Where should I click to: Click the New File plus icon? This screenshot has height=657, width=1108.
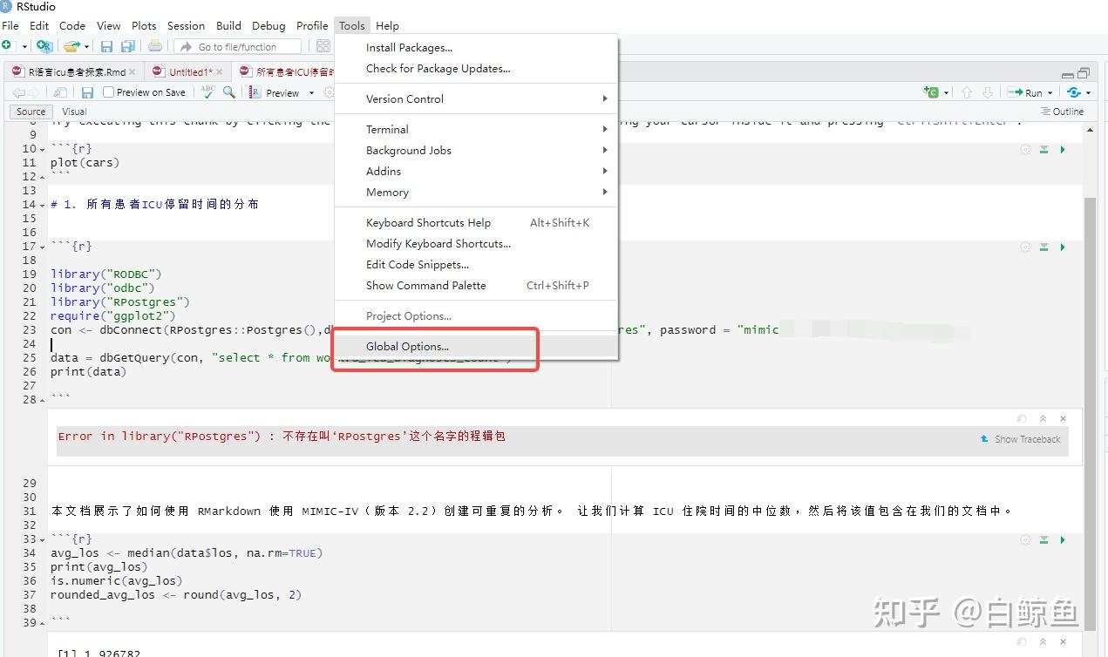coord(8,45)
